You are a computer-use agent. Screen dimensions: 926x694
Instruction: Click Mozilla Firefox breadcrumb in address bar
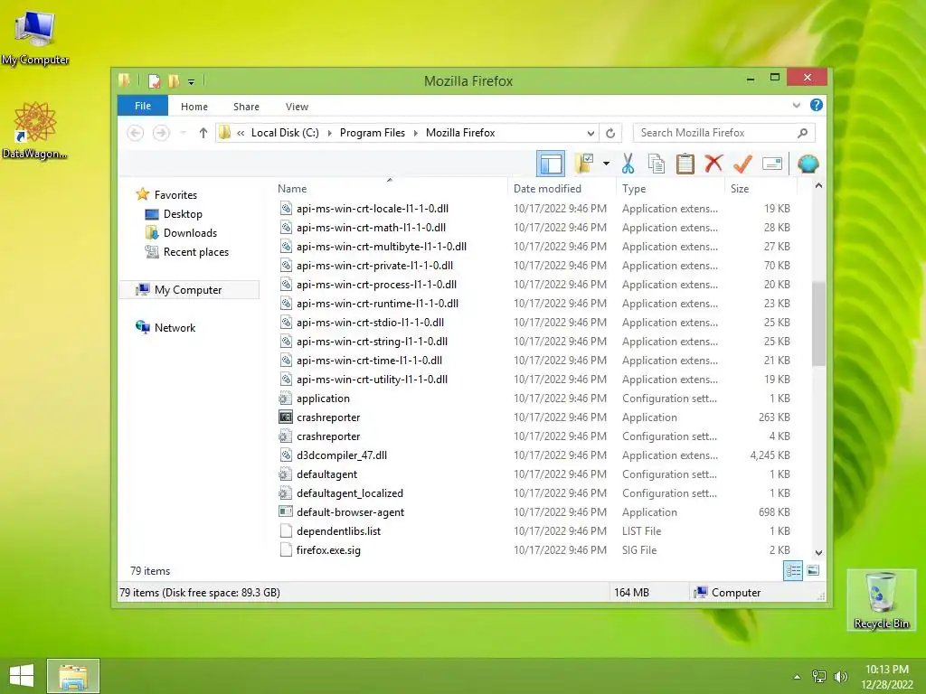pos(460,133)
